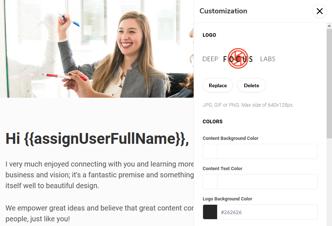Focus the Content Text Color hex field
332x226 pixels.
coord(267,182)
